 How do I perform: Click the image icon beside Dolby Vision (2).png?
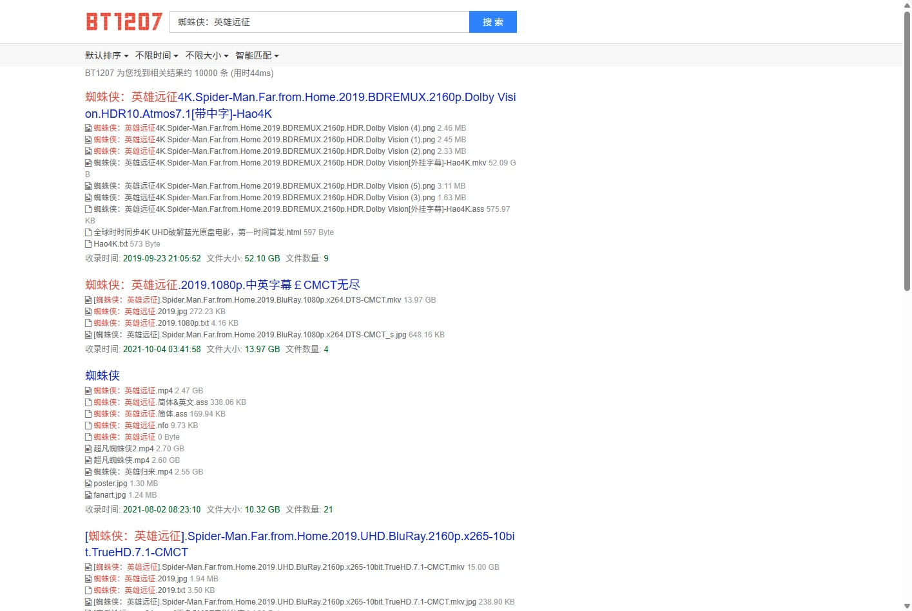pyautogui.click(x=88, y=151)
